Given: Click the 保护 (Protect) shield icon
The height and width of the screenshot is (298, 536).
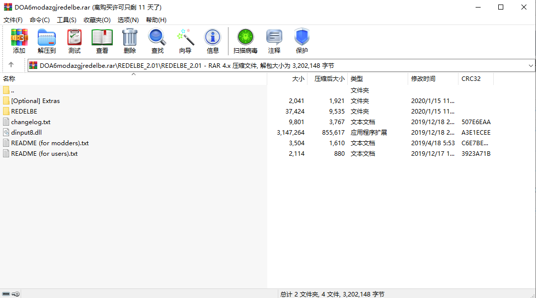Looking at the screenshot, I should [x=302, y=37].
